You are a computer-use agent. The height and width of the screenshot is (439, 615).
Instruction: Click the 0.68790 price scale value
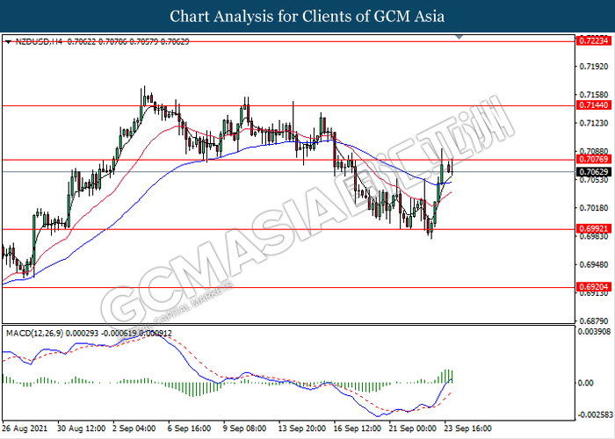594,321
